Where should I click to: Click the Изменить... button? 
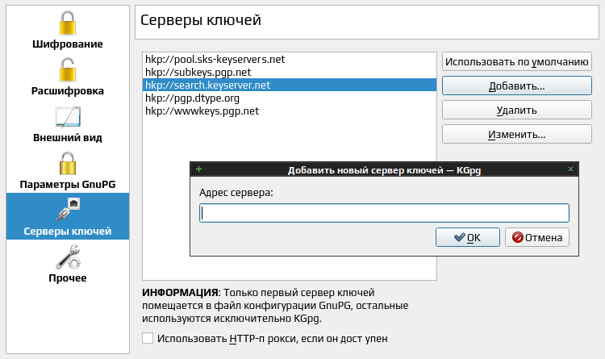click(516, 135)
